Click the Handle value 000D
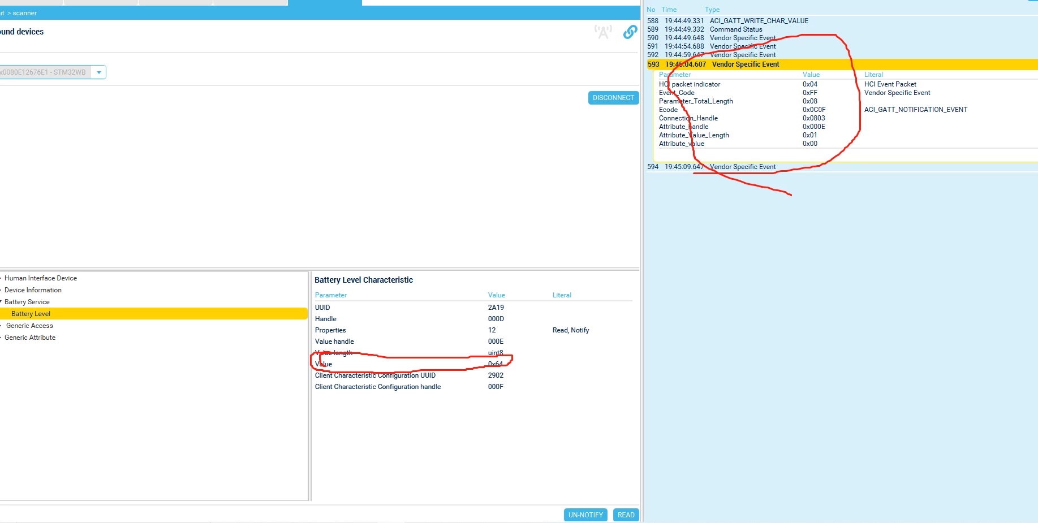Screen dimensions: 1038x523 (496, 319)
